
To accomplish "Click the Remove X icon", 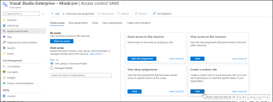I will [136, 14].
